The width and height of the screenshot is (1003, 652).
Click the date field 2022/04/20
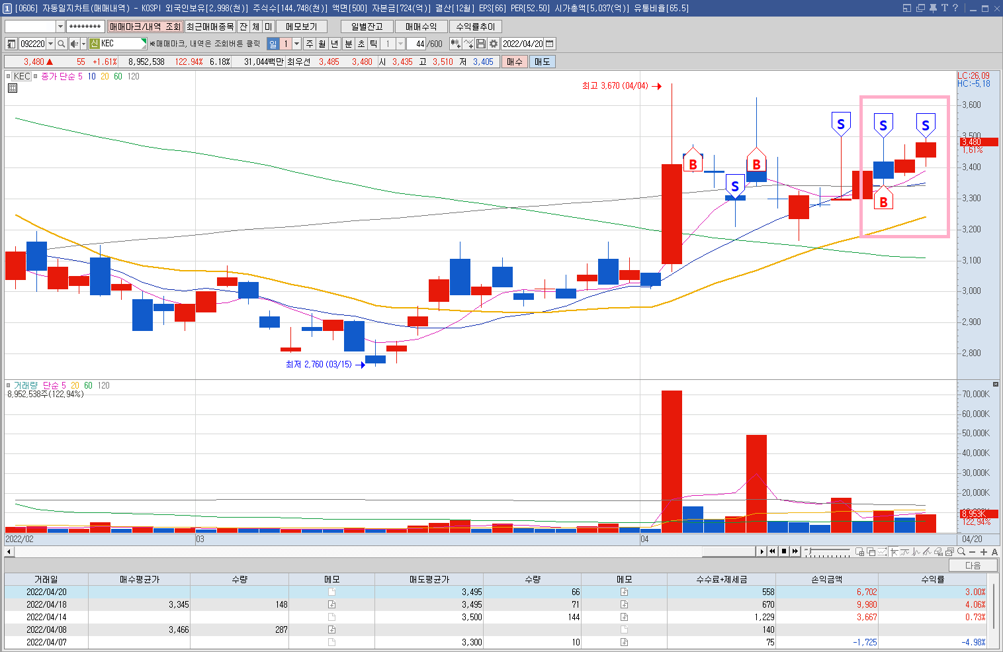pyautogui.click(x=523, y=44)
